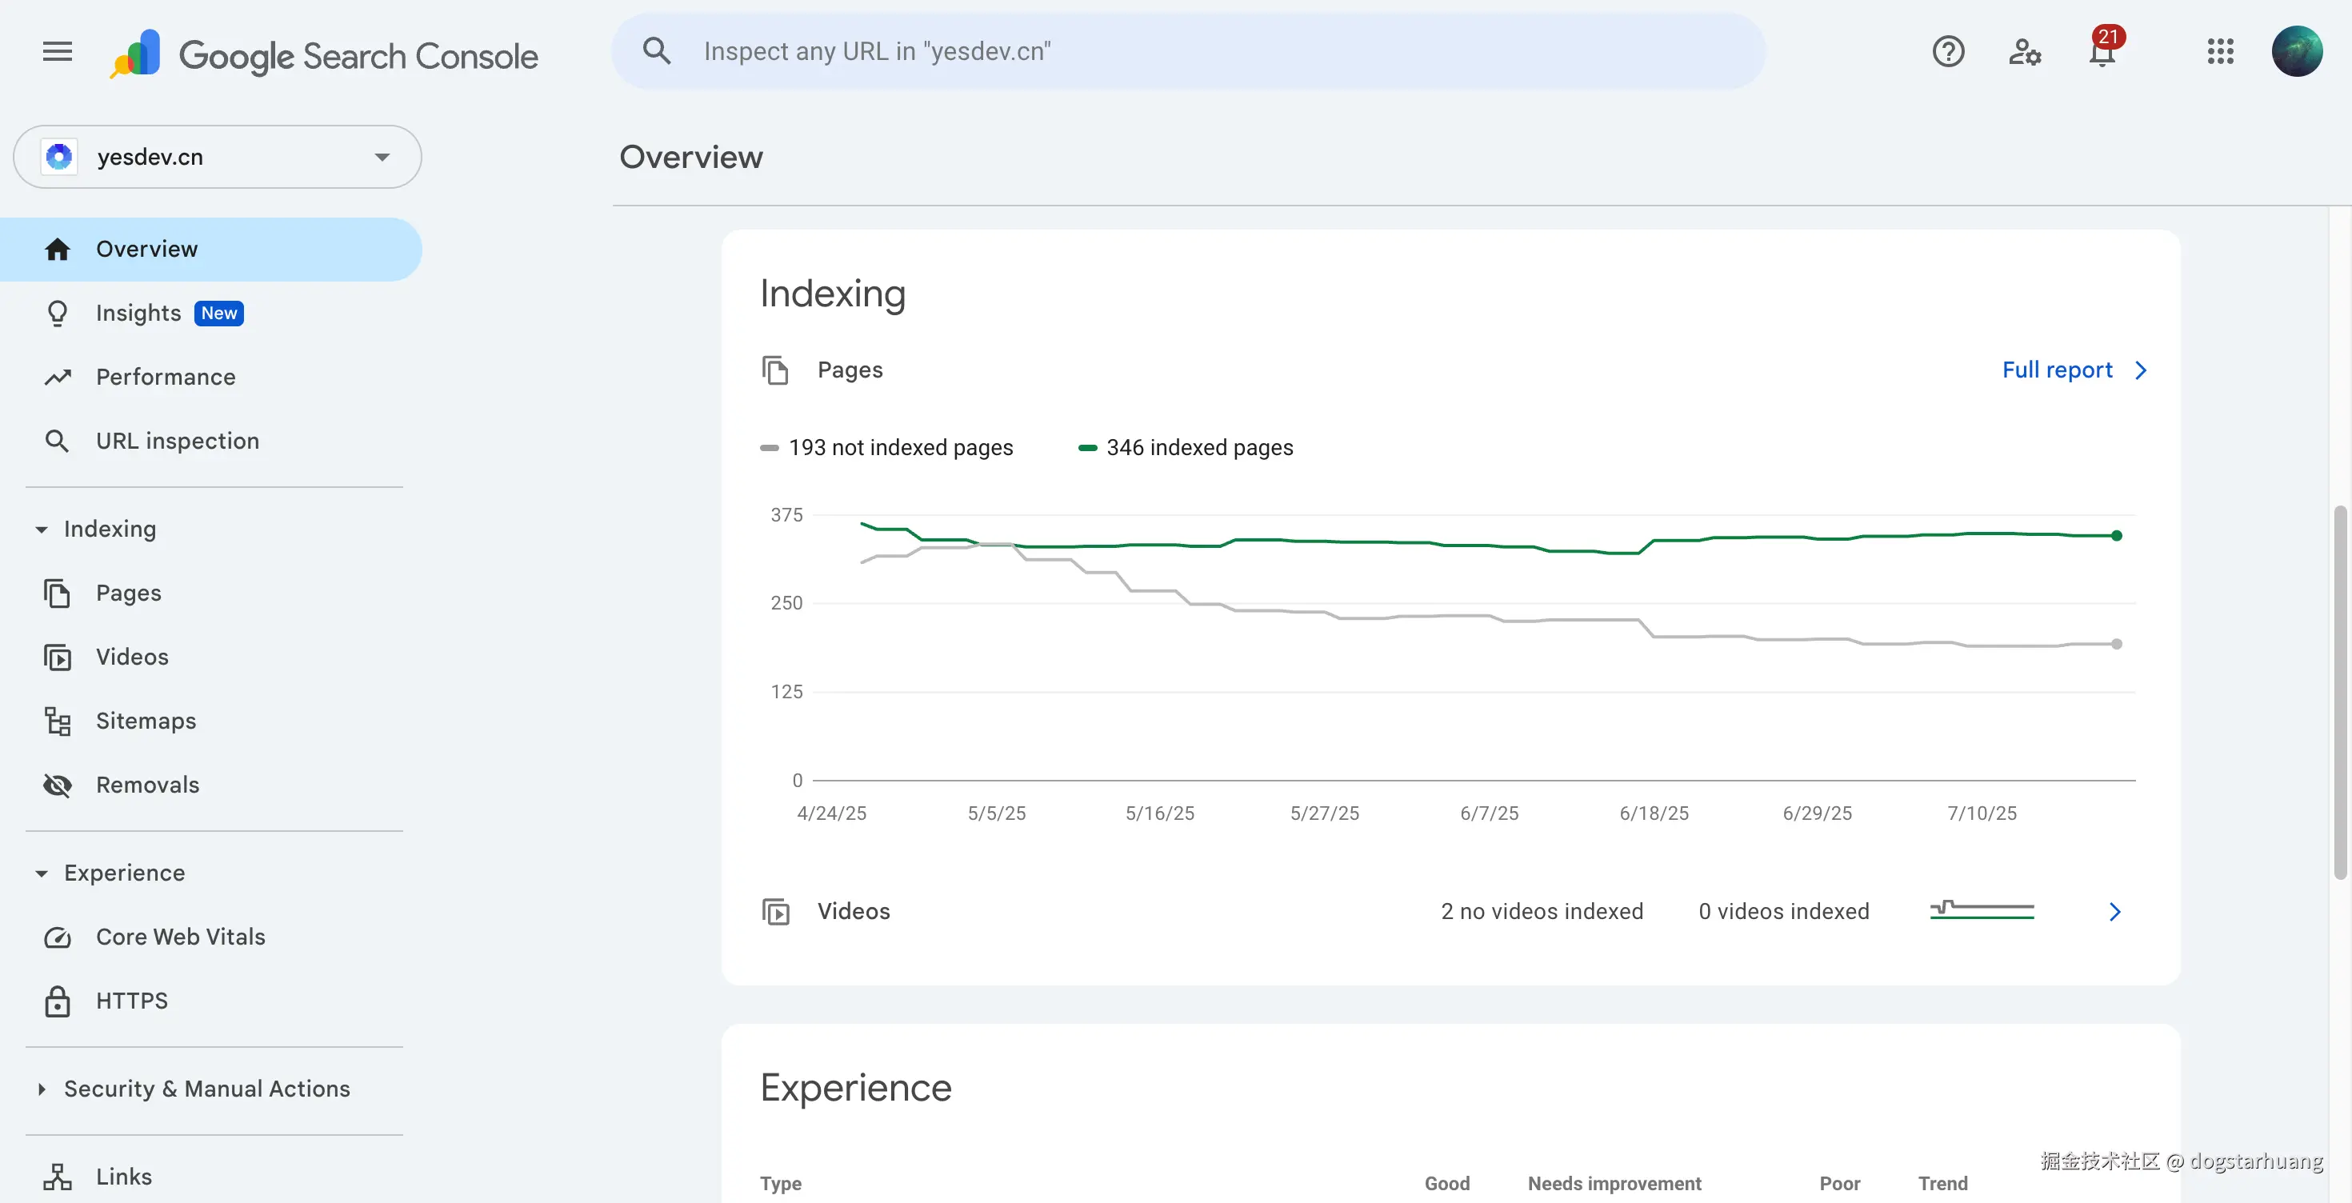Open the Sitemaps section
The width and height of the screenshot is (2352, 1203).
145,720
